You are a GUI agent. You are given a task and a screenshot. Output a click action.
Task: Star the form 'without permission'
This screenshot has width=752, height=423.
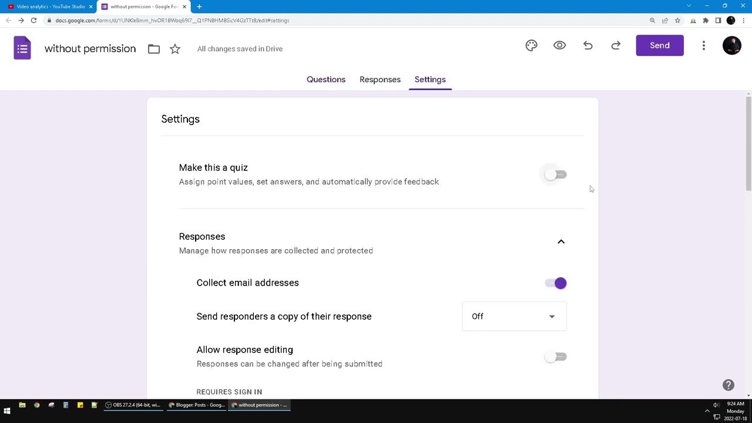[x=175, y=49]
